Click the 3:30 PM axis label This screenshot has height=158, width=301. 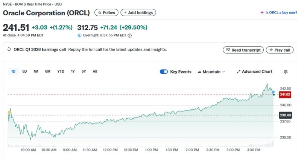click(x=254, y=150)
